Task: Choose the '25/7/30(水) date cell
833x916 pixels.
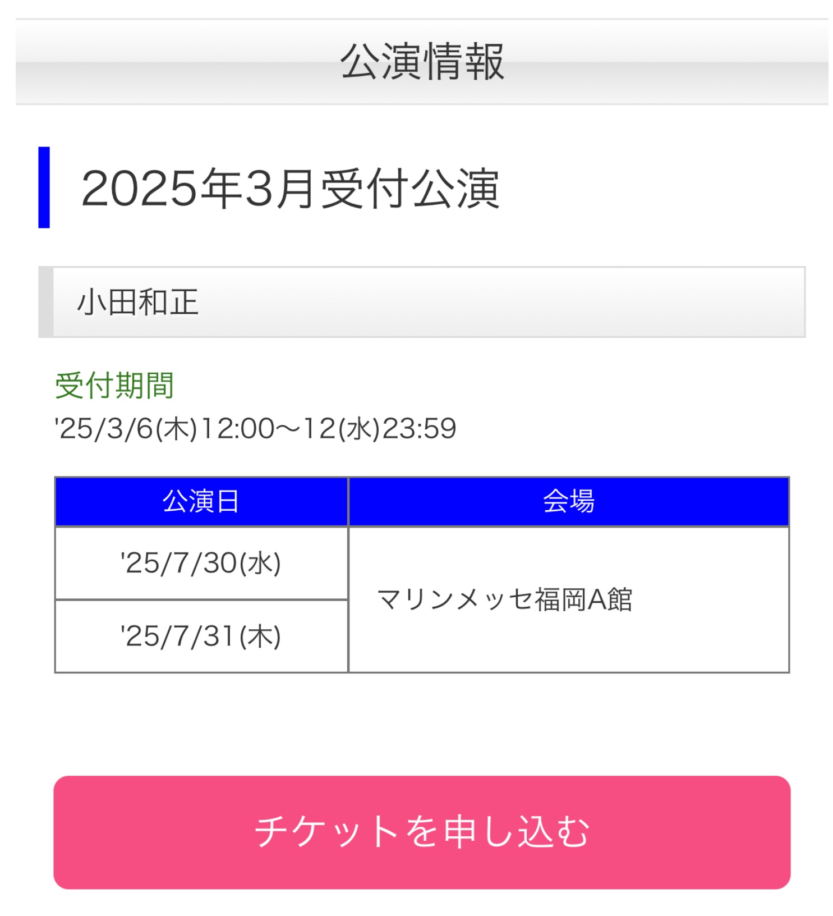Action: 201,563
